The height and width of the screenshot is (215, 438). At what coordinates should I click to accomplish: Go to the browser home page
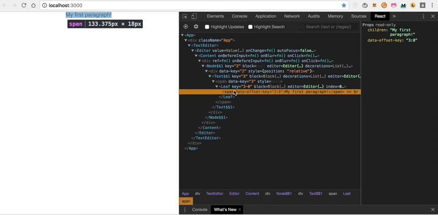coord(34,5)
